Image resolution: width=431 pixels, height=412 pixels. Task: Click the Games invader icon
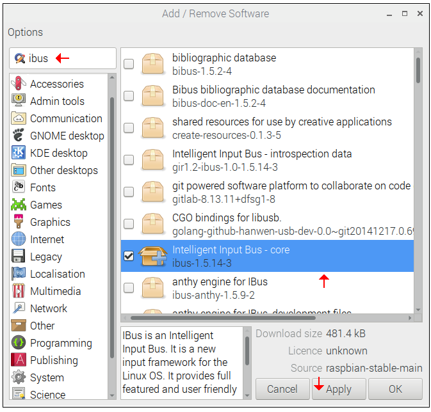click(19, 204)
